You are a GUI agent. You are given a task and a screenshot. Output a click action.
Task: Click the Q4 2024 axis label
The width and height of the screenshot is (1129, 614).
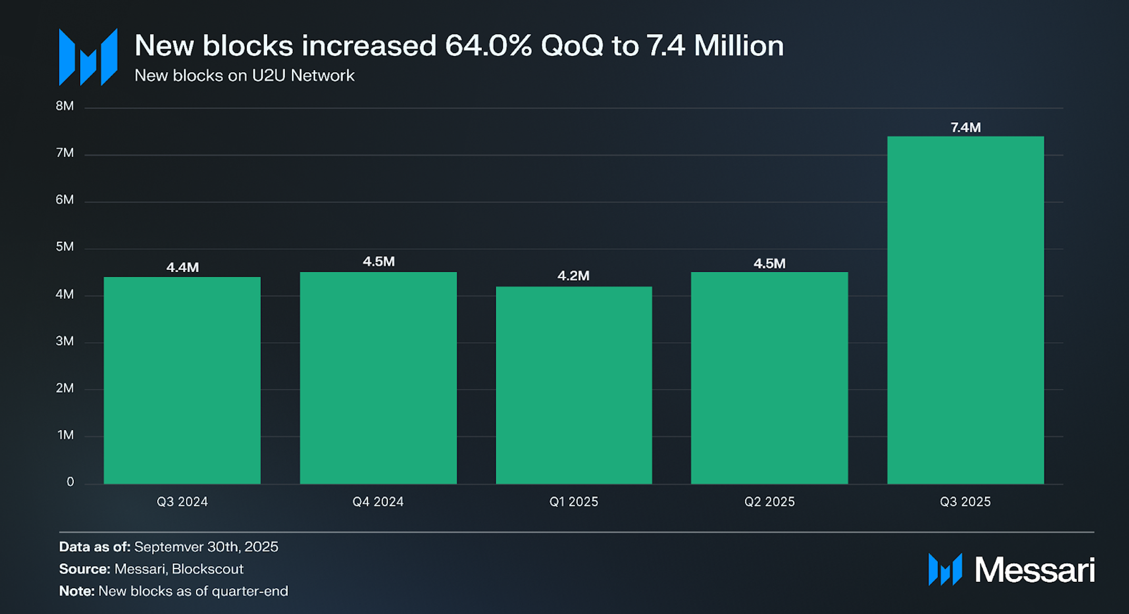(x=378, y=501)
